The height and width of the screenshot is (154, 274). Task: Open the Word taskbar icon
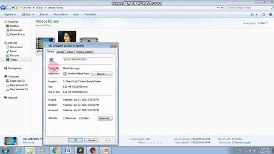coord(68,150)
